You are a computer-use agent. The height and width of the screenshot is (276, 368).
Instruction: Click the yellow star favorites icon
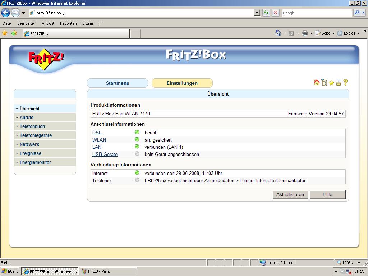(331, 83)
